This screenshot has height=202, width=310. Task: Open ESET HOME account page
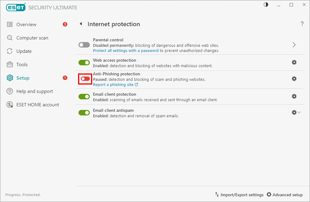click(x=38, y=105)
